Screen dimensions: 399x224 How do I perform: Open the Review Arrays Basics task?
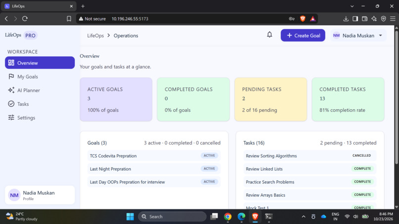[310, 195]
